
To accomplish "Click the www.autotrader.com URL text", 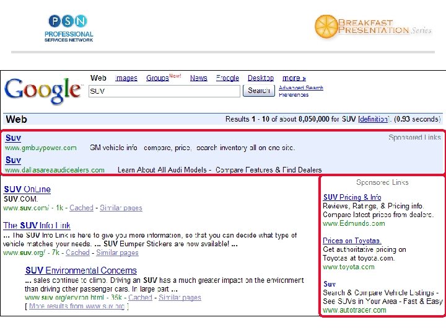I will point(354,310).
